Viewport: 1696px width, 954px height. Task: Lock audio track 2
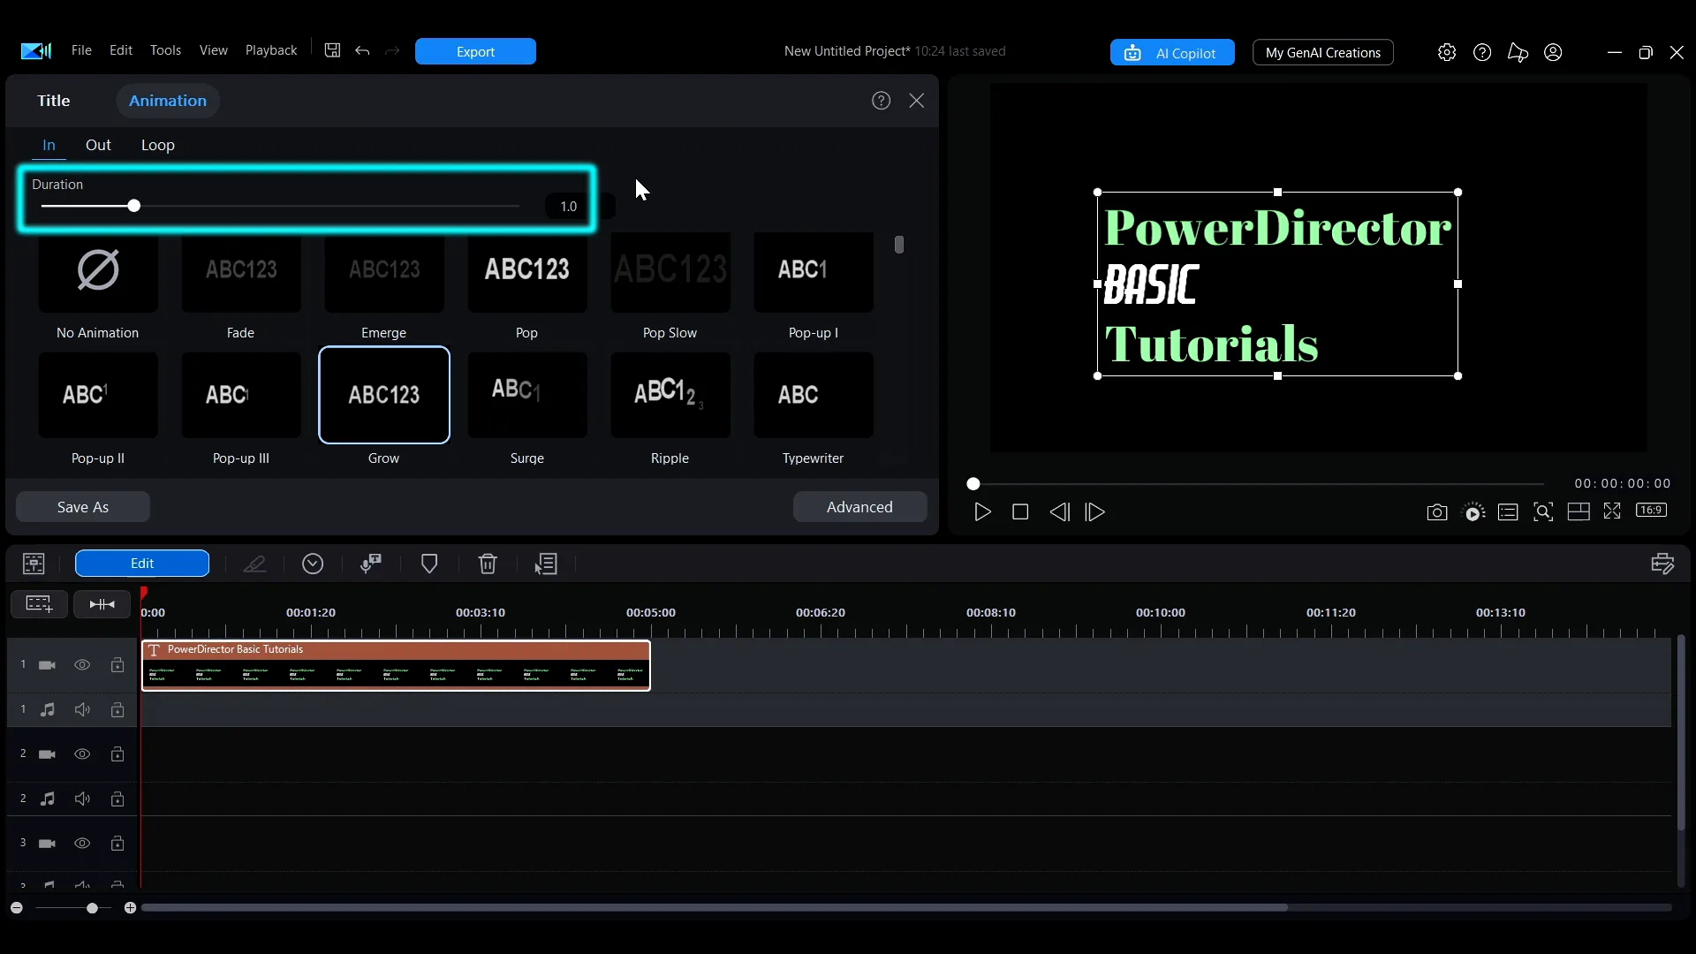click(x=117, y=799)
